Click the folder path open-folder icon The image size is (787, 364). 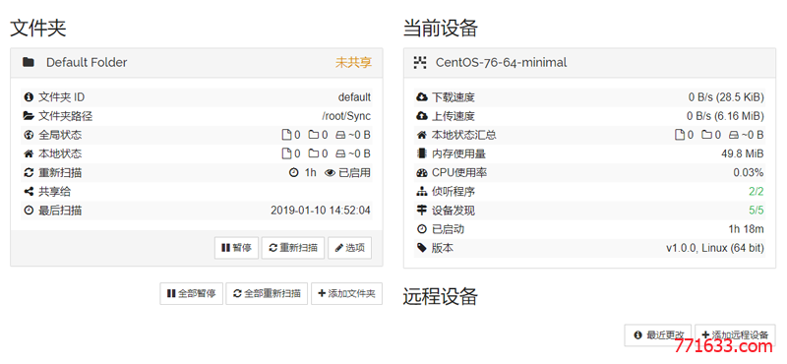point(29,116)
